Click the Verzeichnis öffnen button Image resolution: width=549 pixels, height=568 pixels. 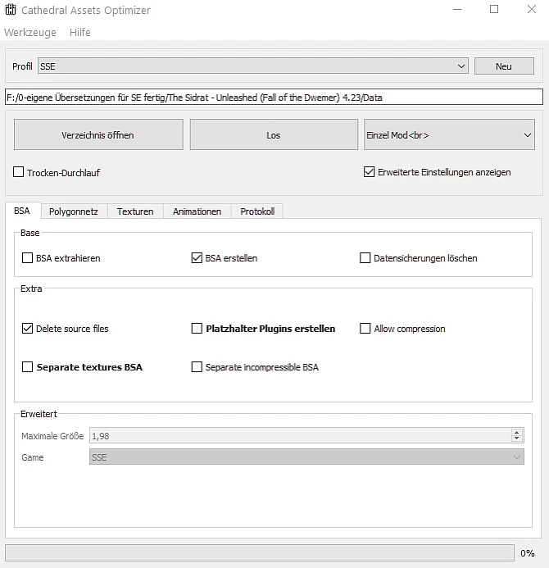[98, 135]
